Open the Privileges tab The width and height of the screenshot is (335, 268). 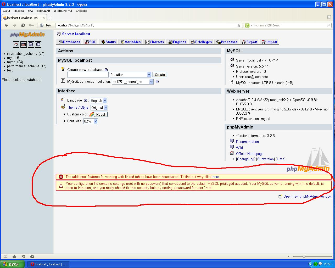pyautogui.click(x=201, y=42)
